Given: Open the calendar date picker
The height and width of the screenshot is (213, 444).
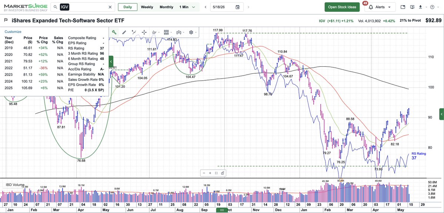Looking at the screenshot, I should tap(237, 7).
